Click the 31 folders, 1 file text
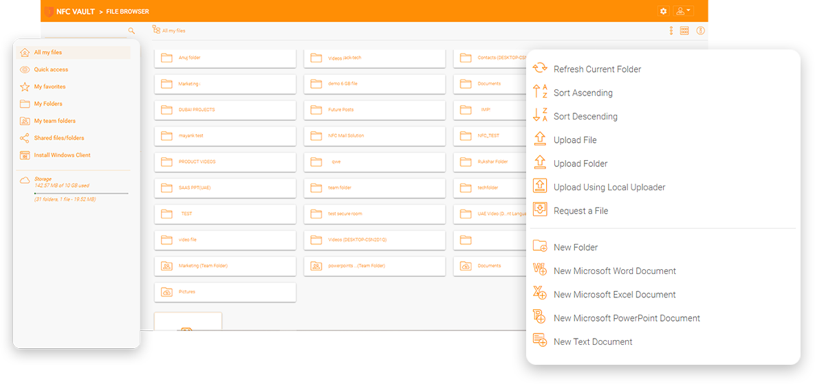 [x=65, y=199]
